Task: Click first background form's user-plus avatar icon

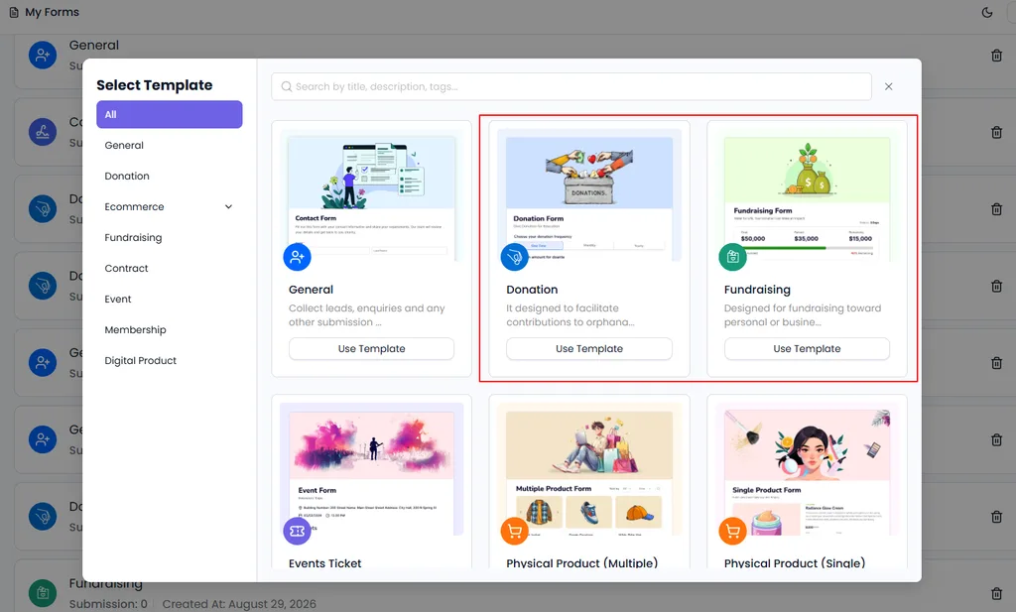Action: (43, 55)
